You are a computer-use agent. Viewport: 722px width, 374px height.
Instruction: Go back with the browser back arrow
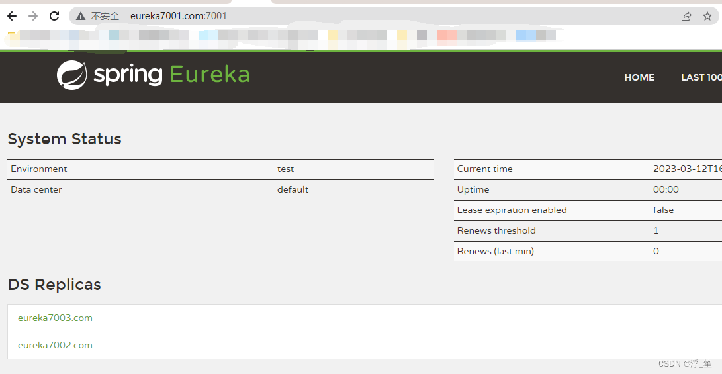12,16
